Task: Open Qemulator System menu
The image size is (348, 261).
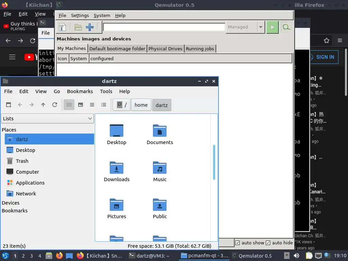Action: coord(102,16)
